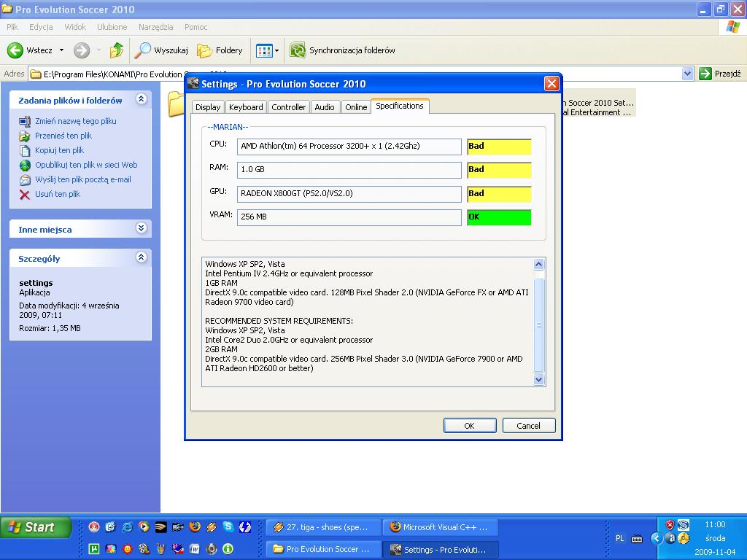This screenshot has width=747, height=560.
Task: Click Synchronizacja folderów toolbar button
Action: coord(343,50)
